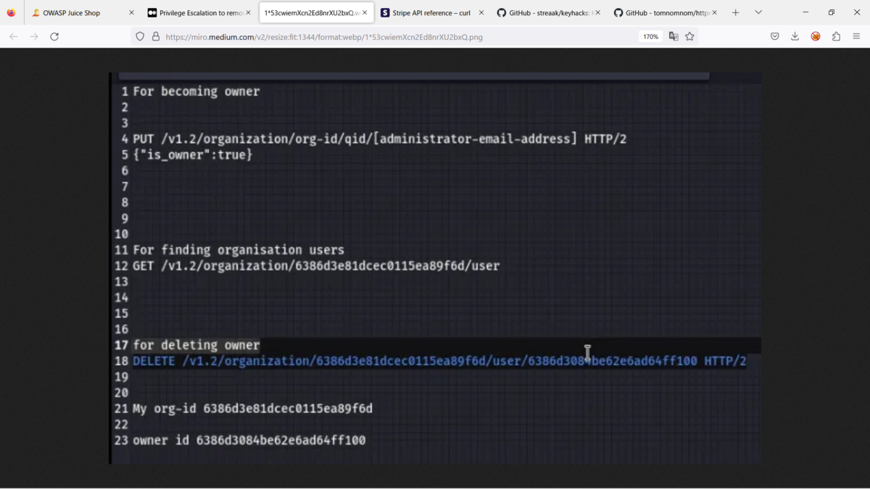870x489 pixels.
Task: Close the OWASP Juice Shop tab
Action: (131, 12)
